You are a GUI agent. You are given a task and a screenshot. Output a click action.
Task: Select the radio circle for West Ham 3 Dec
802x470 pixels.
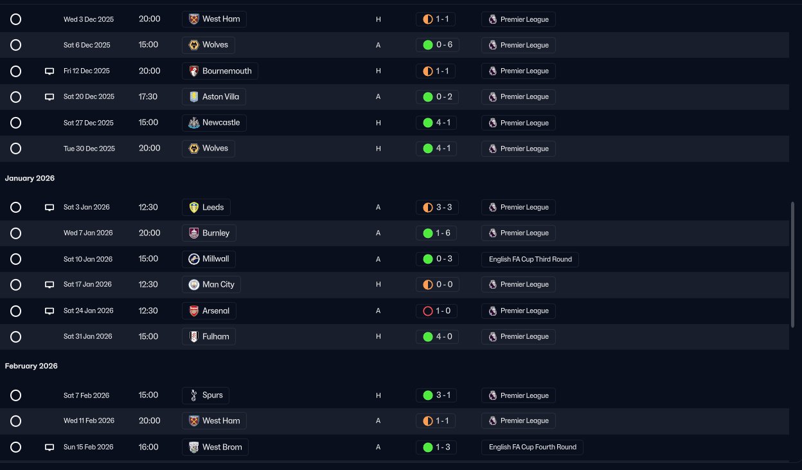pos(16,19)
